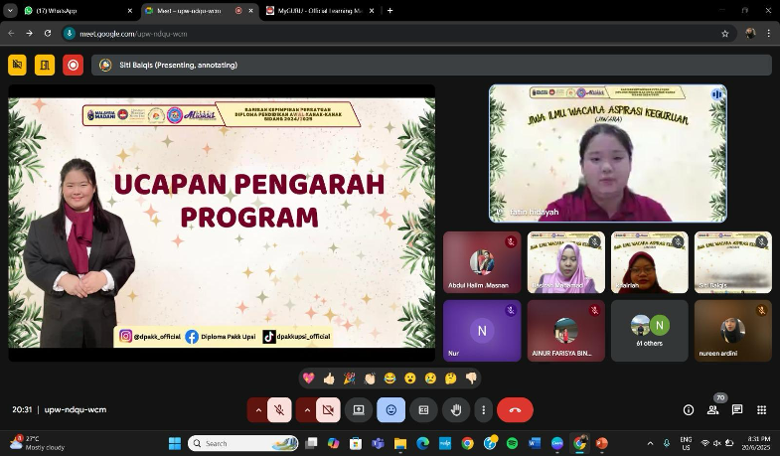Expand the audio settings chevron beside microphone

pos(258,409)
